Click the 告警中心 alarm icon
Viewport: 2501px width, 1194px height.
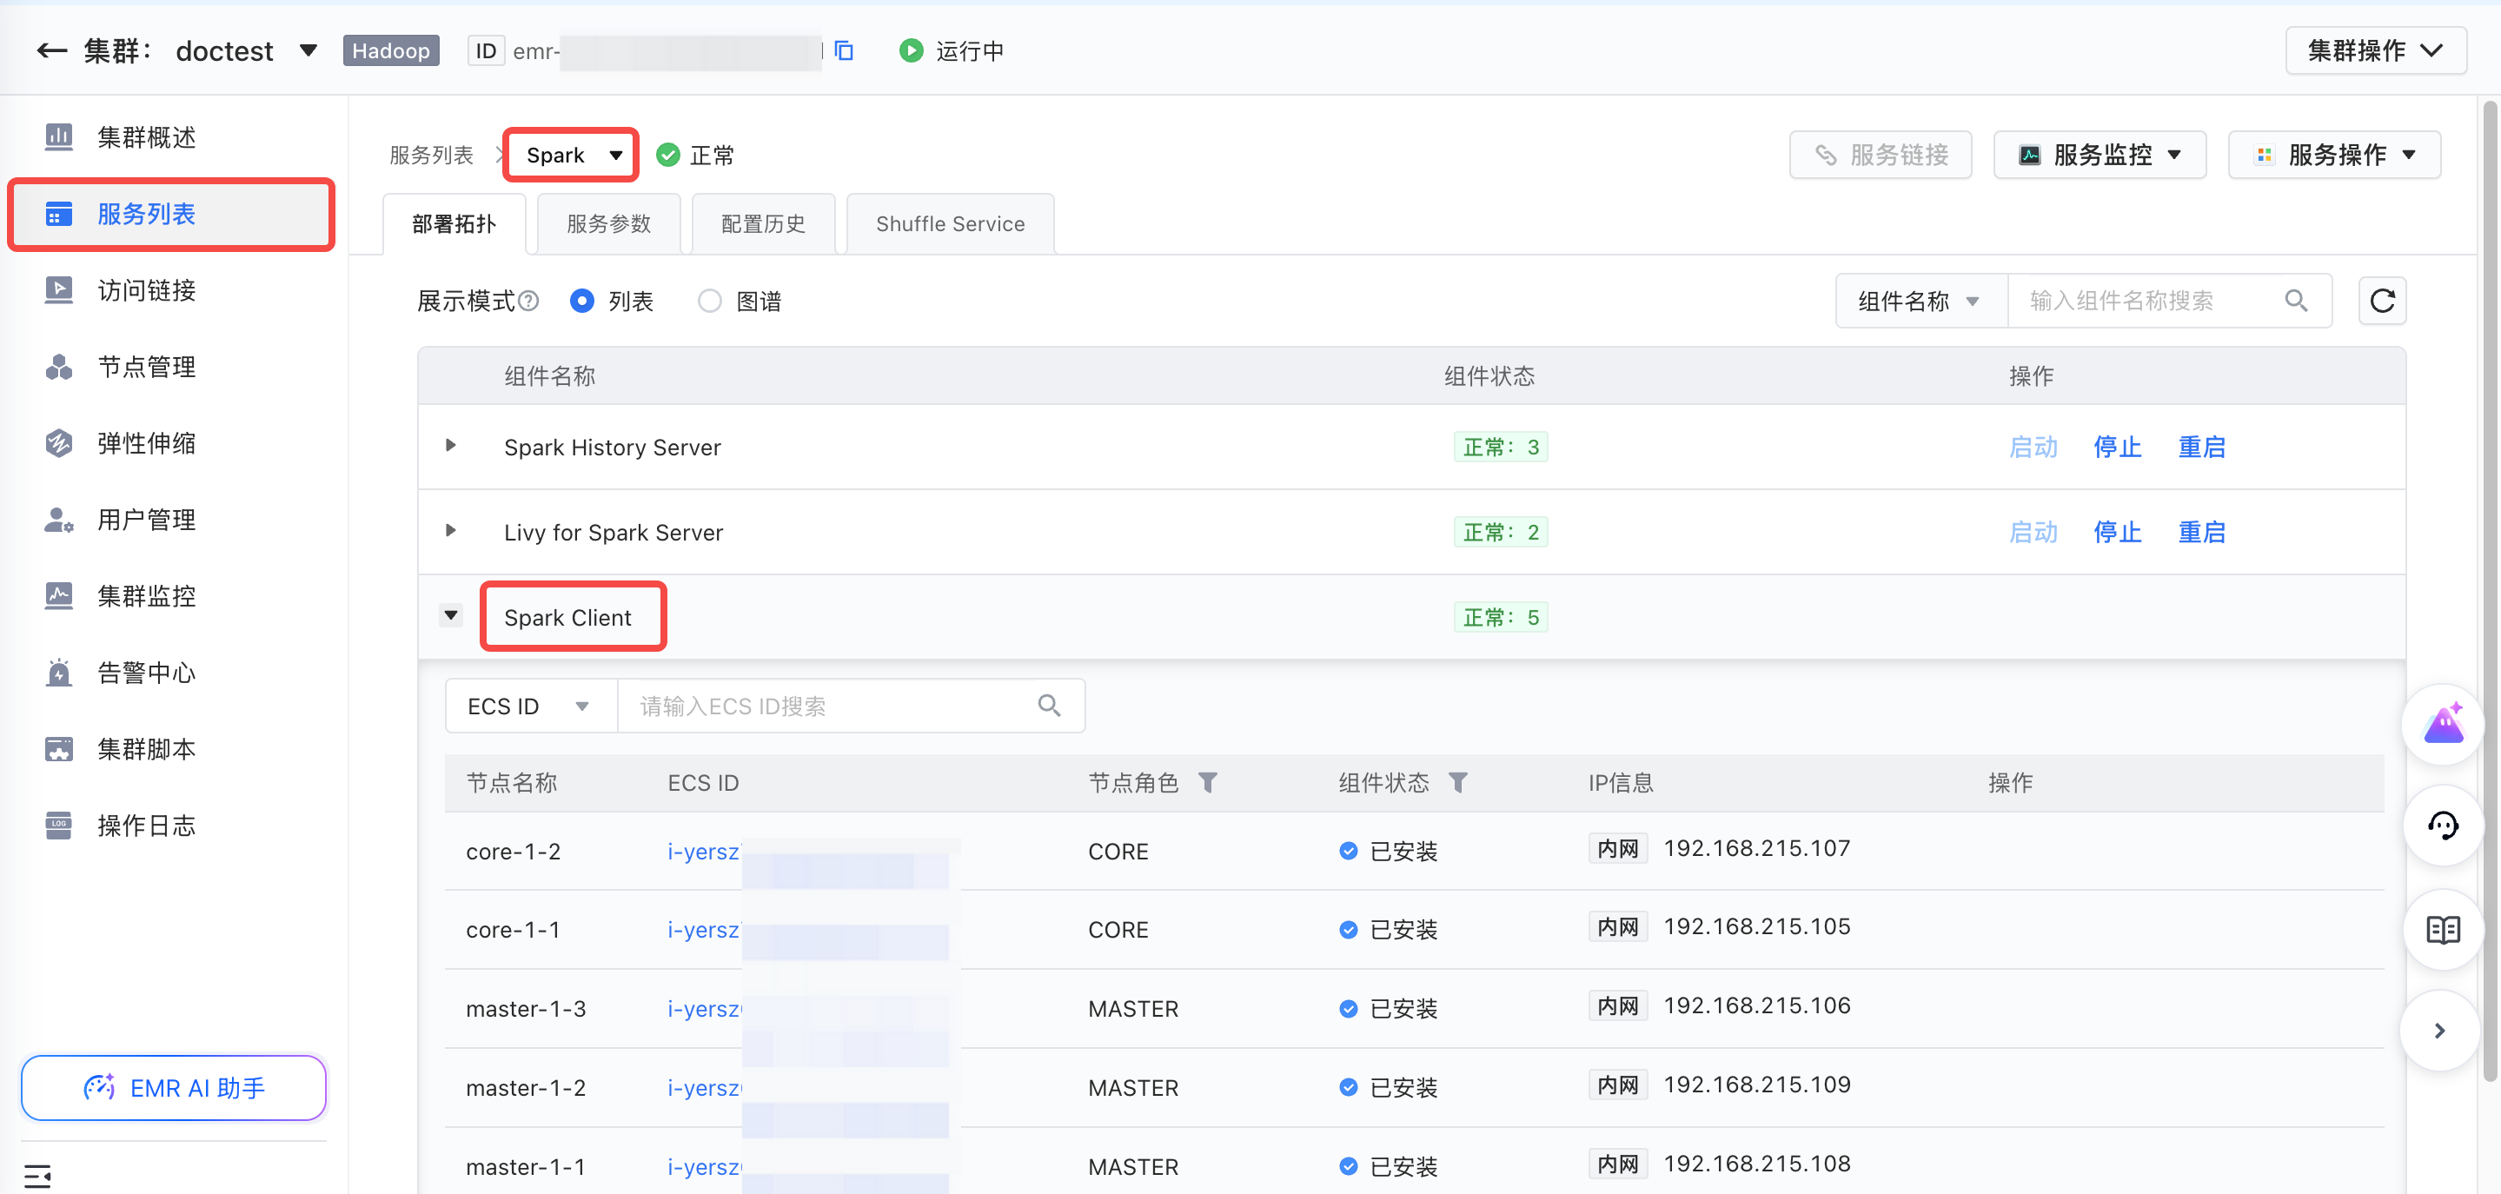[x=59, y=673]
